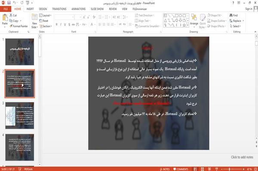Clear all formatting icon

point(94,17)
